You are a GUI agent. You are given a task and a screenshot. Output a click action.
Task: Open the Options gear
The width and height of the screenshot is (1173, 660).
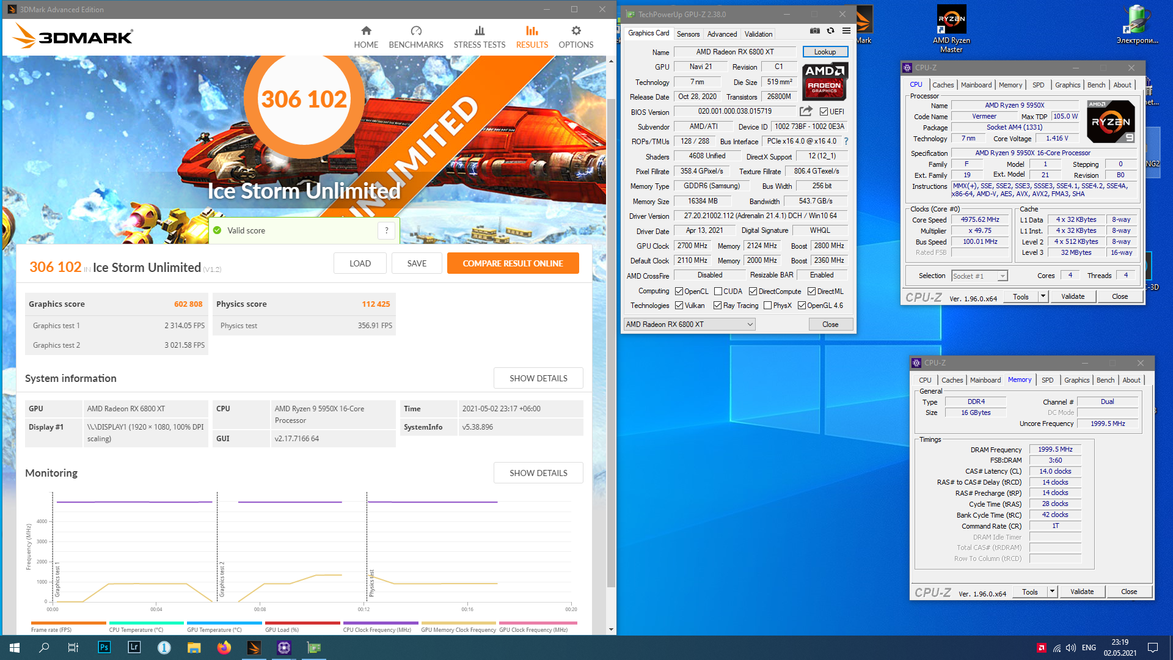pyautogui.click(x=576, y=31)
